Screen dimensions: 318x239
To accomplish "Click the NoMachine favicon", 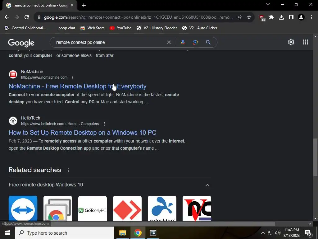I will tap(13, 74).
